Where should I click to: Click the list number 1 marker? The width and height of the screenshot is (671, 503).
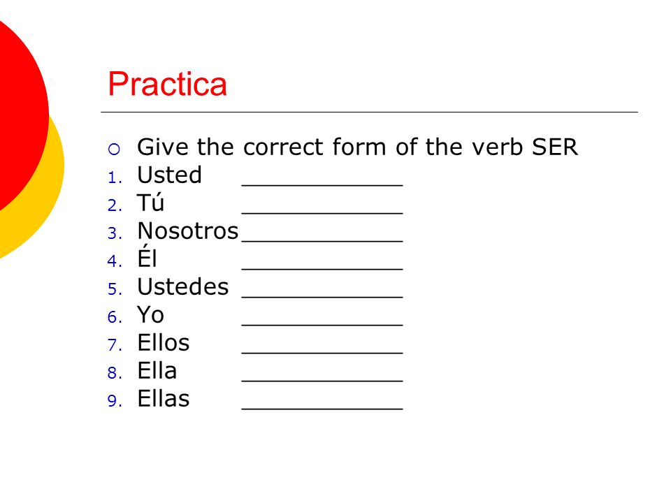pyautogui.click(x=115, y=177)
